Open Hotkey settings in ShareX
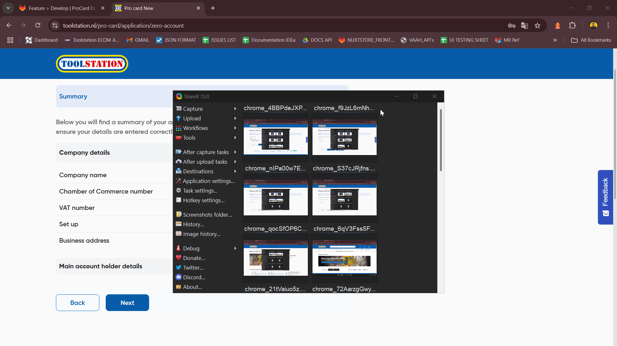 tap(203, 200)
